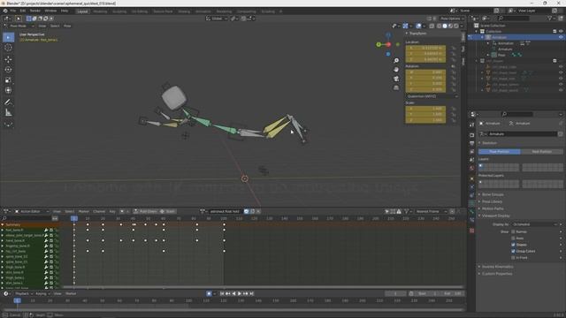Expand the Inverse Kinematics panel
The height and width of the screenshot is (318, 566).
tap(497, 267)
